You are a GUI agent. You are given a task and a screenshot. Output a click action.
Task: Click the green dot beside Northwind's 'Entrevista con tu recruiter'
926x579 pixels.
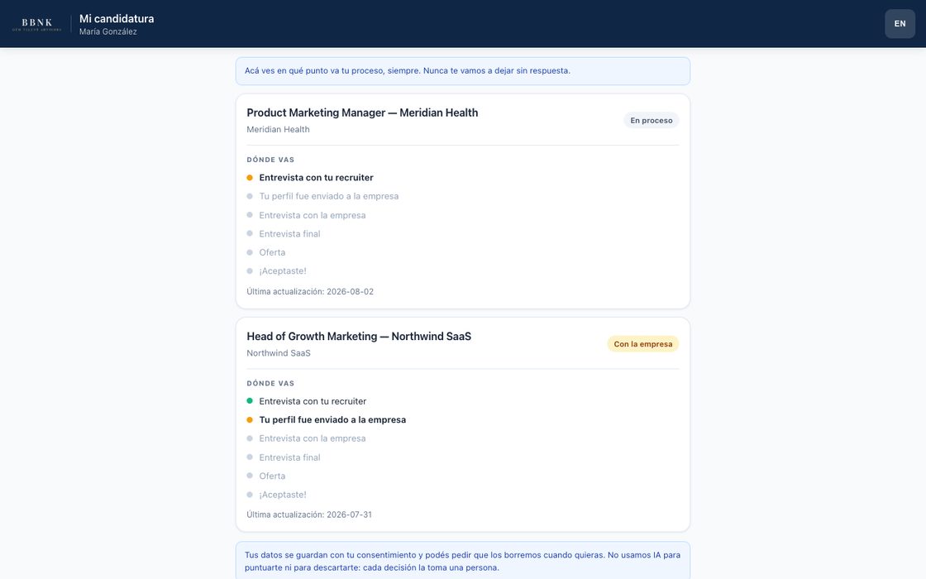point(250,400)
